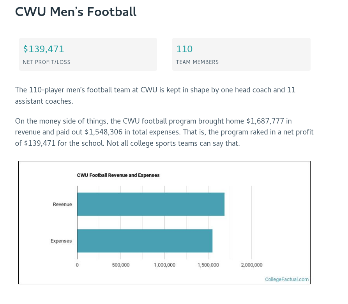Click the CWU Men's Football heading
The image size is (348, 304).
(76, 12)
